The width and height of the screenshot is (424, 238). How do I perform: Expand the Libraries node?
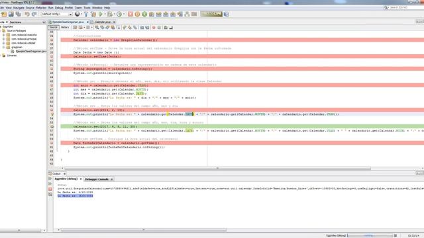[x=1, y=56]
